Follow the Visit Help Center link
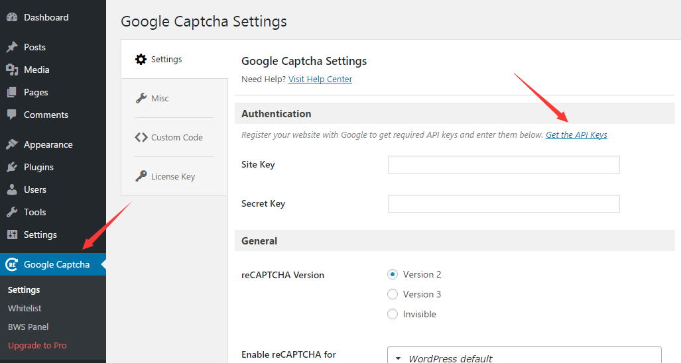Viewport: 681px width, 363px height. coord(320,79)
